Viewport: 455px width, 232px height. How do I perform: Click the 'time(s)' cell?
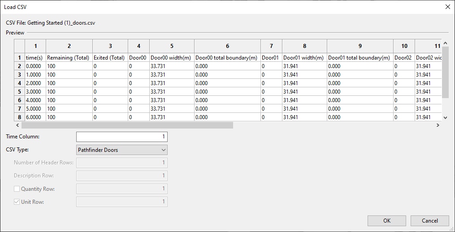(35, 58)
